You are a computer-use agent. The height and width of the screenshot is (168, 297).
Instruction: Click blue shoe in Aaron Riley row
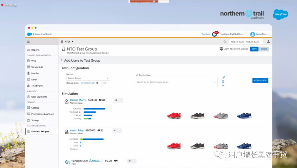click(244, 146)
